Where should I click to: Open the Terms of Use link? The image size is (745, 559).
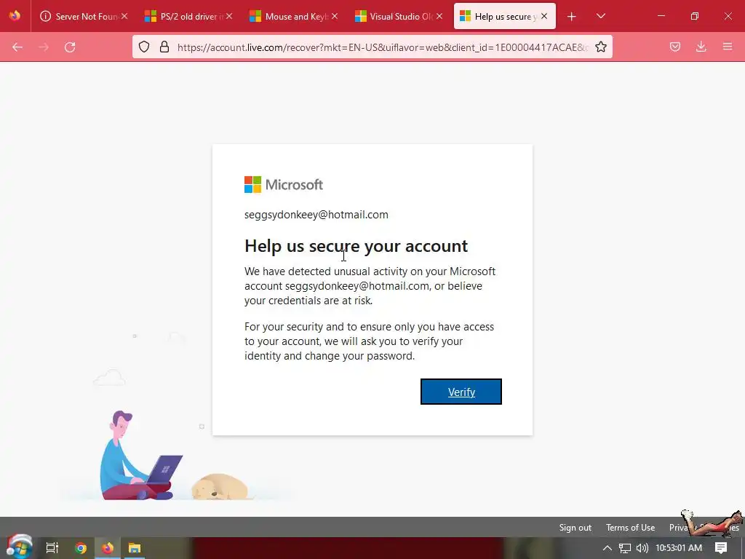click(x=630, y=528)
